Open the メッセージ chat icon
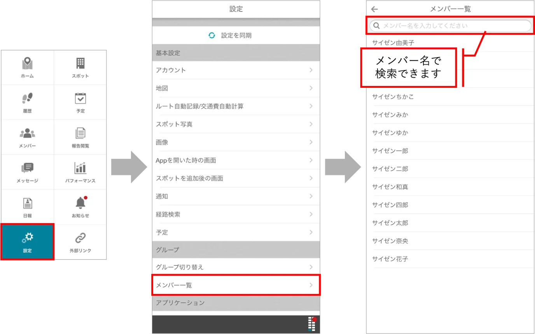This screenshot has width=535, height=334. tap(27, 168)
